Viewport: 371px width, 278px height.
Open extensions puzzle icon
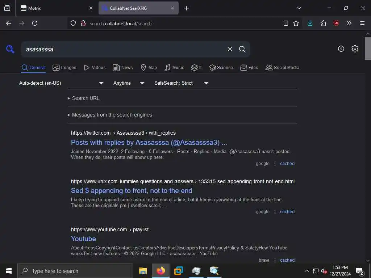(x=323, y=23)
